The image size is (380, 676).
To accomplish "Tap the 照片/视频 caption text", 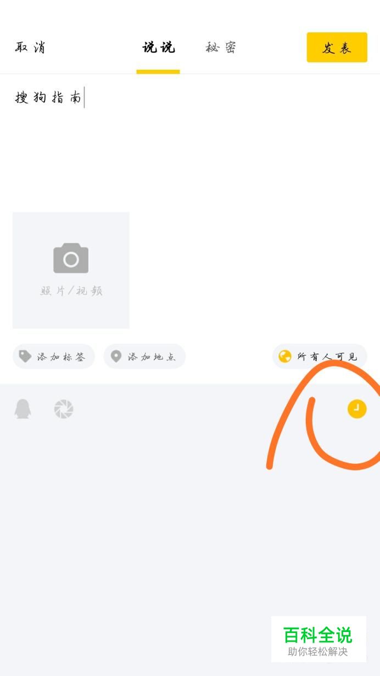I will [71, 291].
